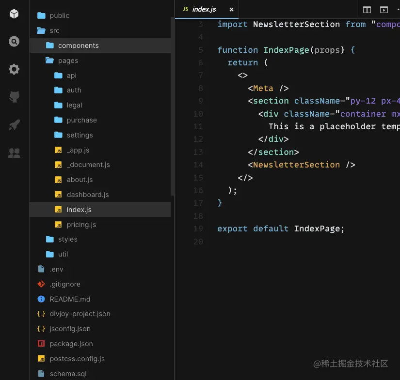400x380 pixels.
Task: Expand the legal folder
Action: coord(100,105)
